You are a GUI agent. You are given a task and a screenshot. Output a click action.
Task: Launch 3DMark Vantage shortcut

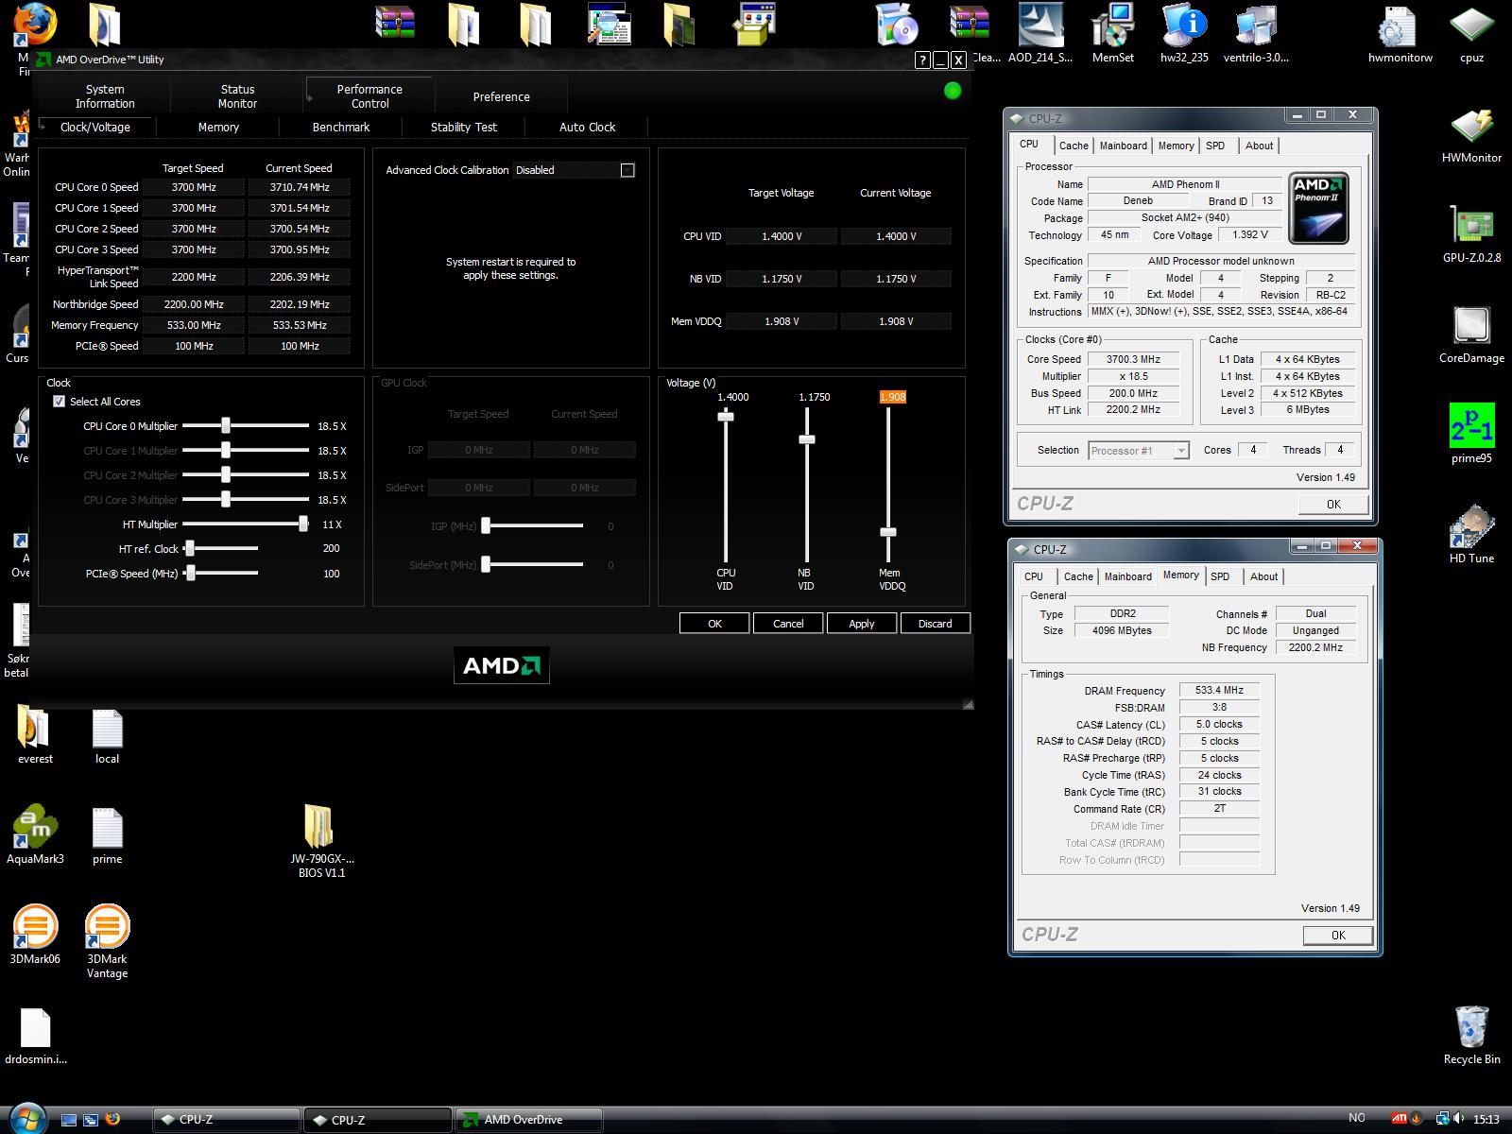point(107,940)
